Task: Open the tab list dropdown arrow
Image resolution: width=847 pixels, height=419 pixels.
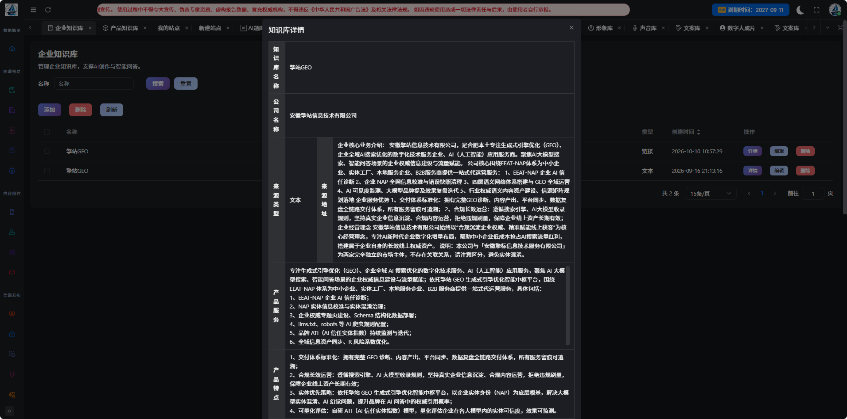Action: (827, 28)
